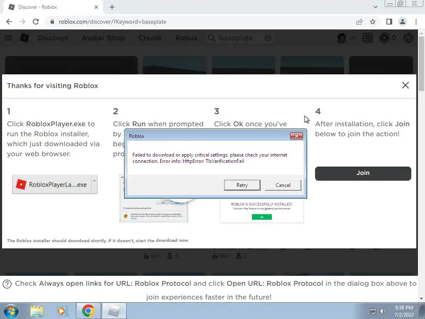
Task: Share this page using the share icon
Action: tap(359, 22)
